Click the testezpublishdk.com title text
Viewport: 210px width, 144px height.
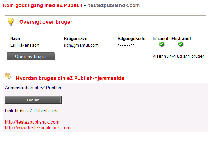point(114,5)
